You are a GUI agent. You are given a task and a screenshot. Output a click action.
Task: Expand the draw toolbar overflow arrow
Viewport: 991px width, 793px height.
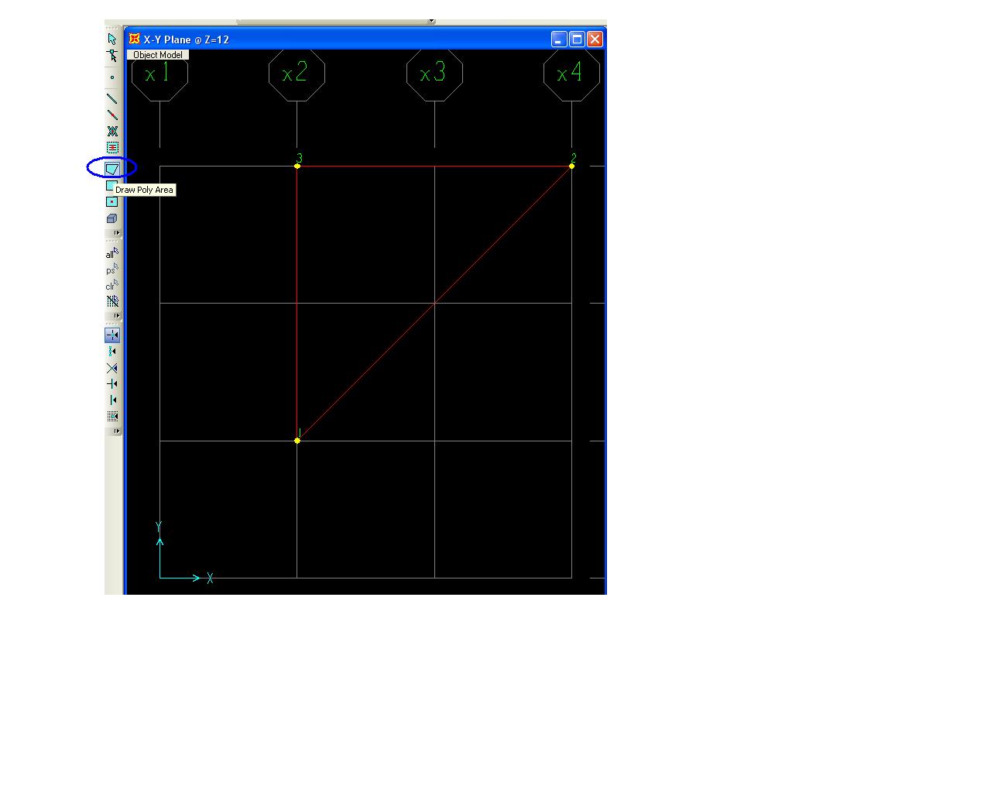point(117,233)
